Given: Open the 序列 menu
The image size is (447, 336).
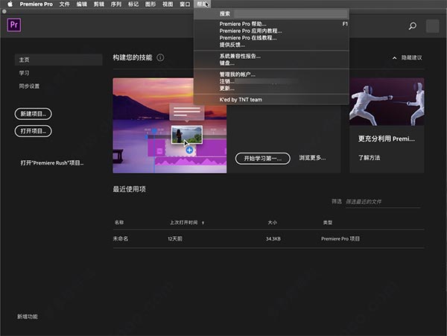Looking at the screenshot, I should (116, 4).
